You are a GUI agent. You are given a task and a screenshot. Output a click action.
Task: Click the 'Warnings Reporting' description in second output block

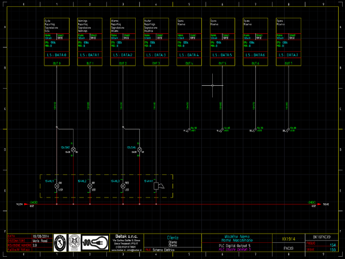(x=83, y=22)
